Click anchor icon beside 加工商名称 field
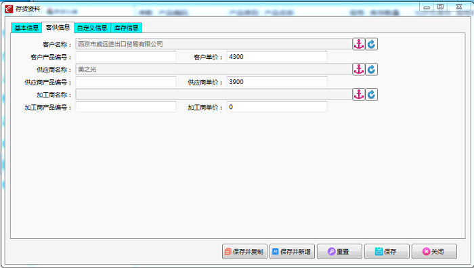This screenshot has width=474, height=268. [359, 94]
